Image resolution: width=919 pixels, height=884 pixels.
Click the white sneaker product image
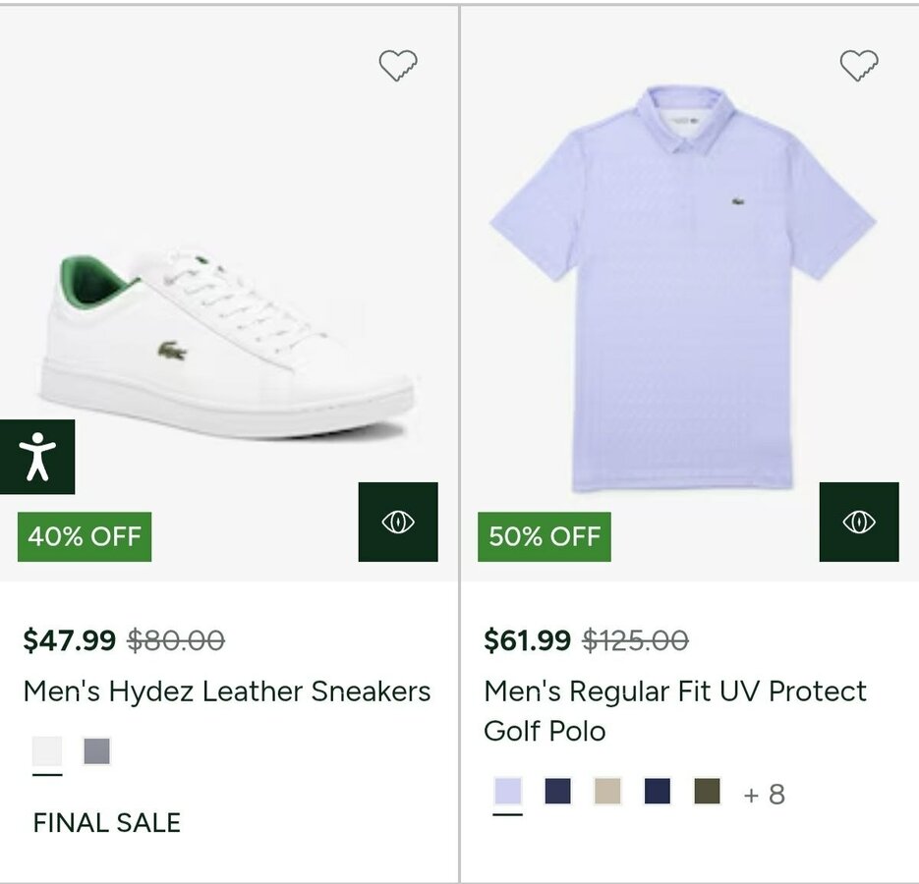click(x=226, y=344)
